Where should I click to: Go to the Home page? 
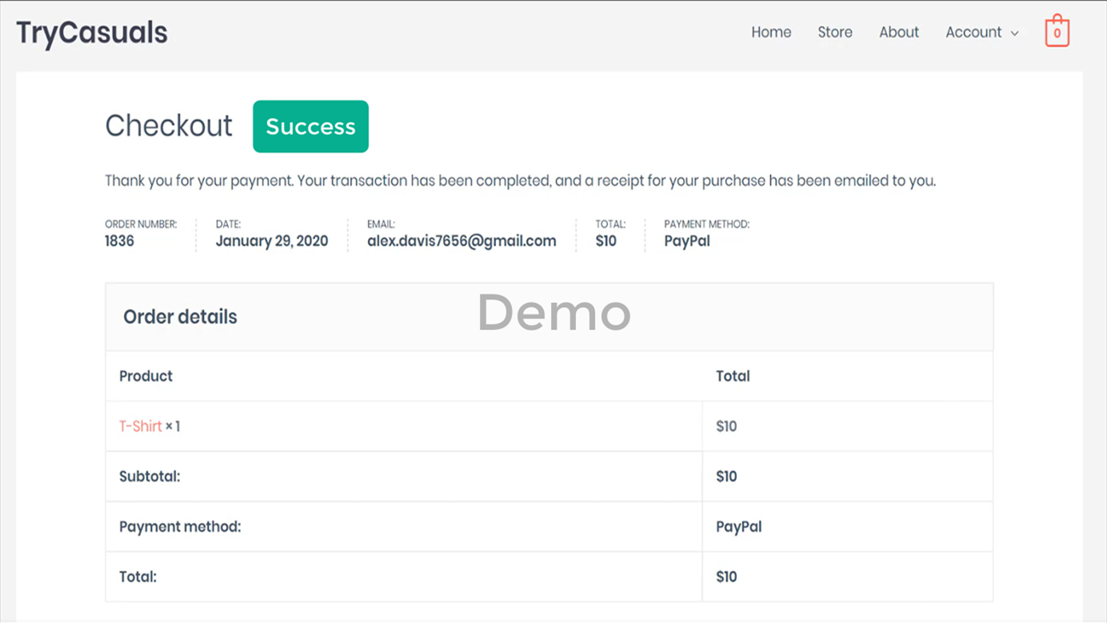coord(771,32)
